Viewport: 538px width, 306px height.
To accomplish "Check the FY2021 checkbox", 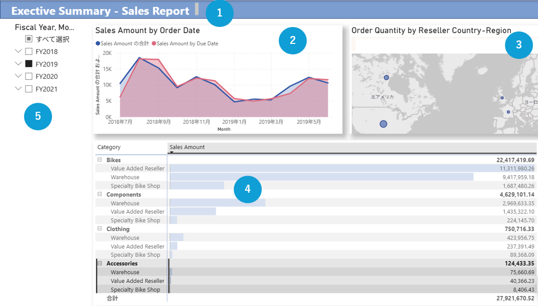I will pos(29,89).
